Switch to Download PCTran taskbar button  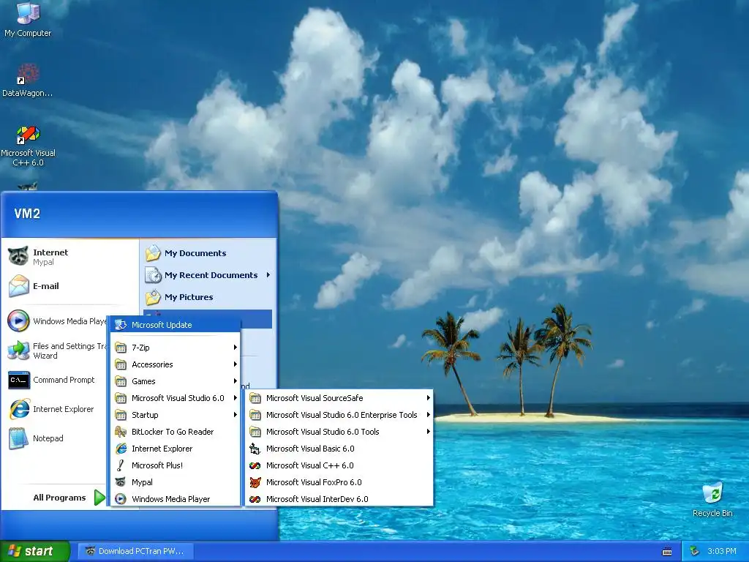[x=135, y=551]
